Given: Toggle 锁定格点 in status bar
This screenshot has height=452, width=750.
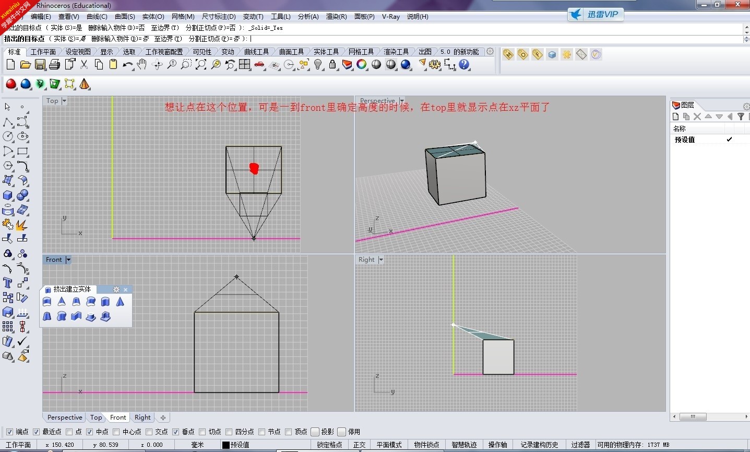Looking at the screenshot, I should 329,445.
